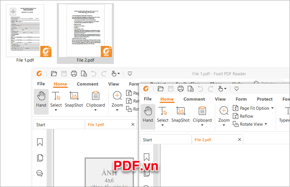The image size is (290, 187).
Task: Switch to View tab in File 2 window
Action: [220, 99]
